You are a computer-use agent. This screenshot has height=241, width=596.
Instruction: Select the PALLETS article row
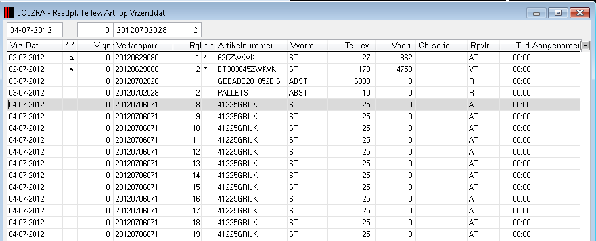(294, 93)
